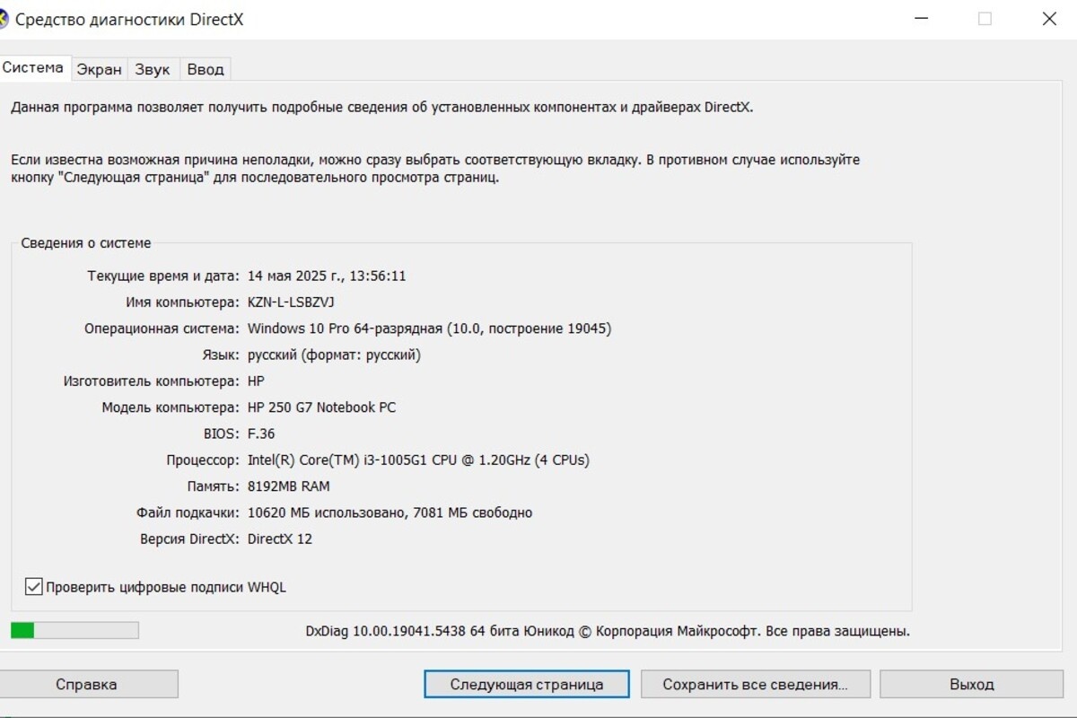The image size is (1077, 718).
Task: Click model value HP 250 G7 Notebook PC
Action: pyautogui.click(x=321, y=407)
